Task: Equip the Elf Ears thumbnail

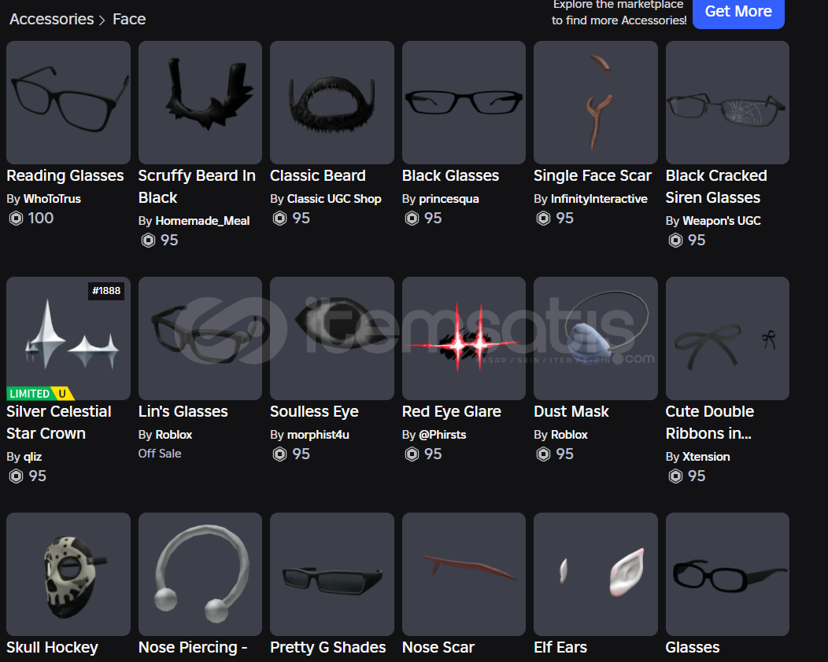Action: point(596,574)
